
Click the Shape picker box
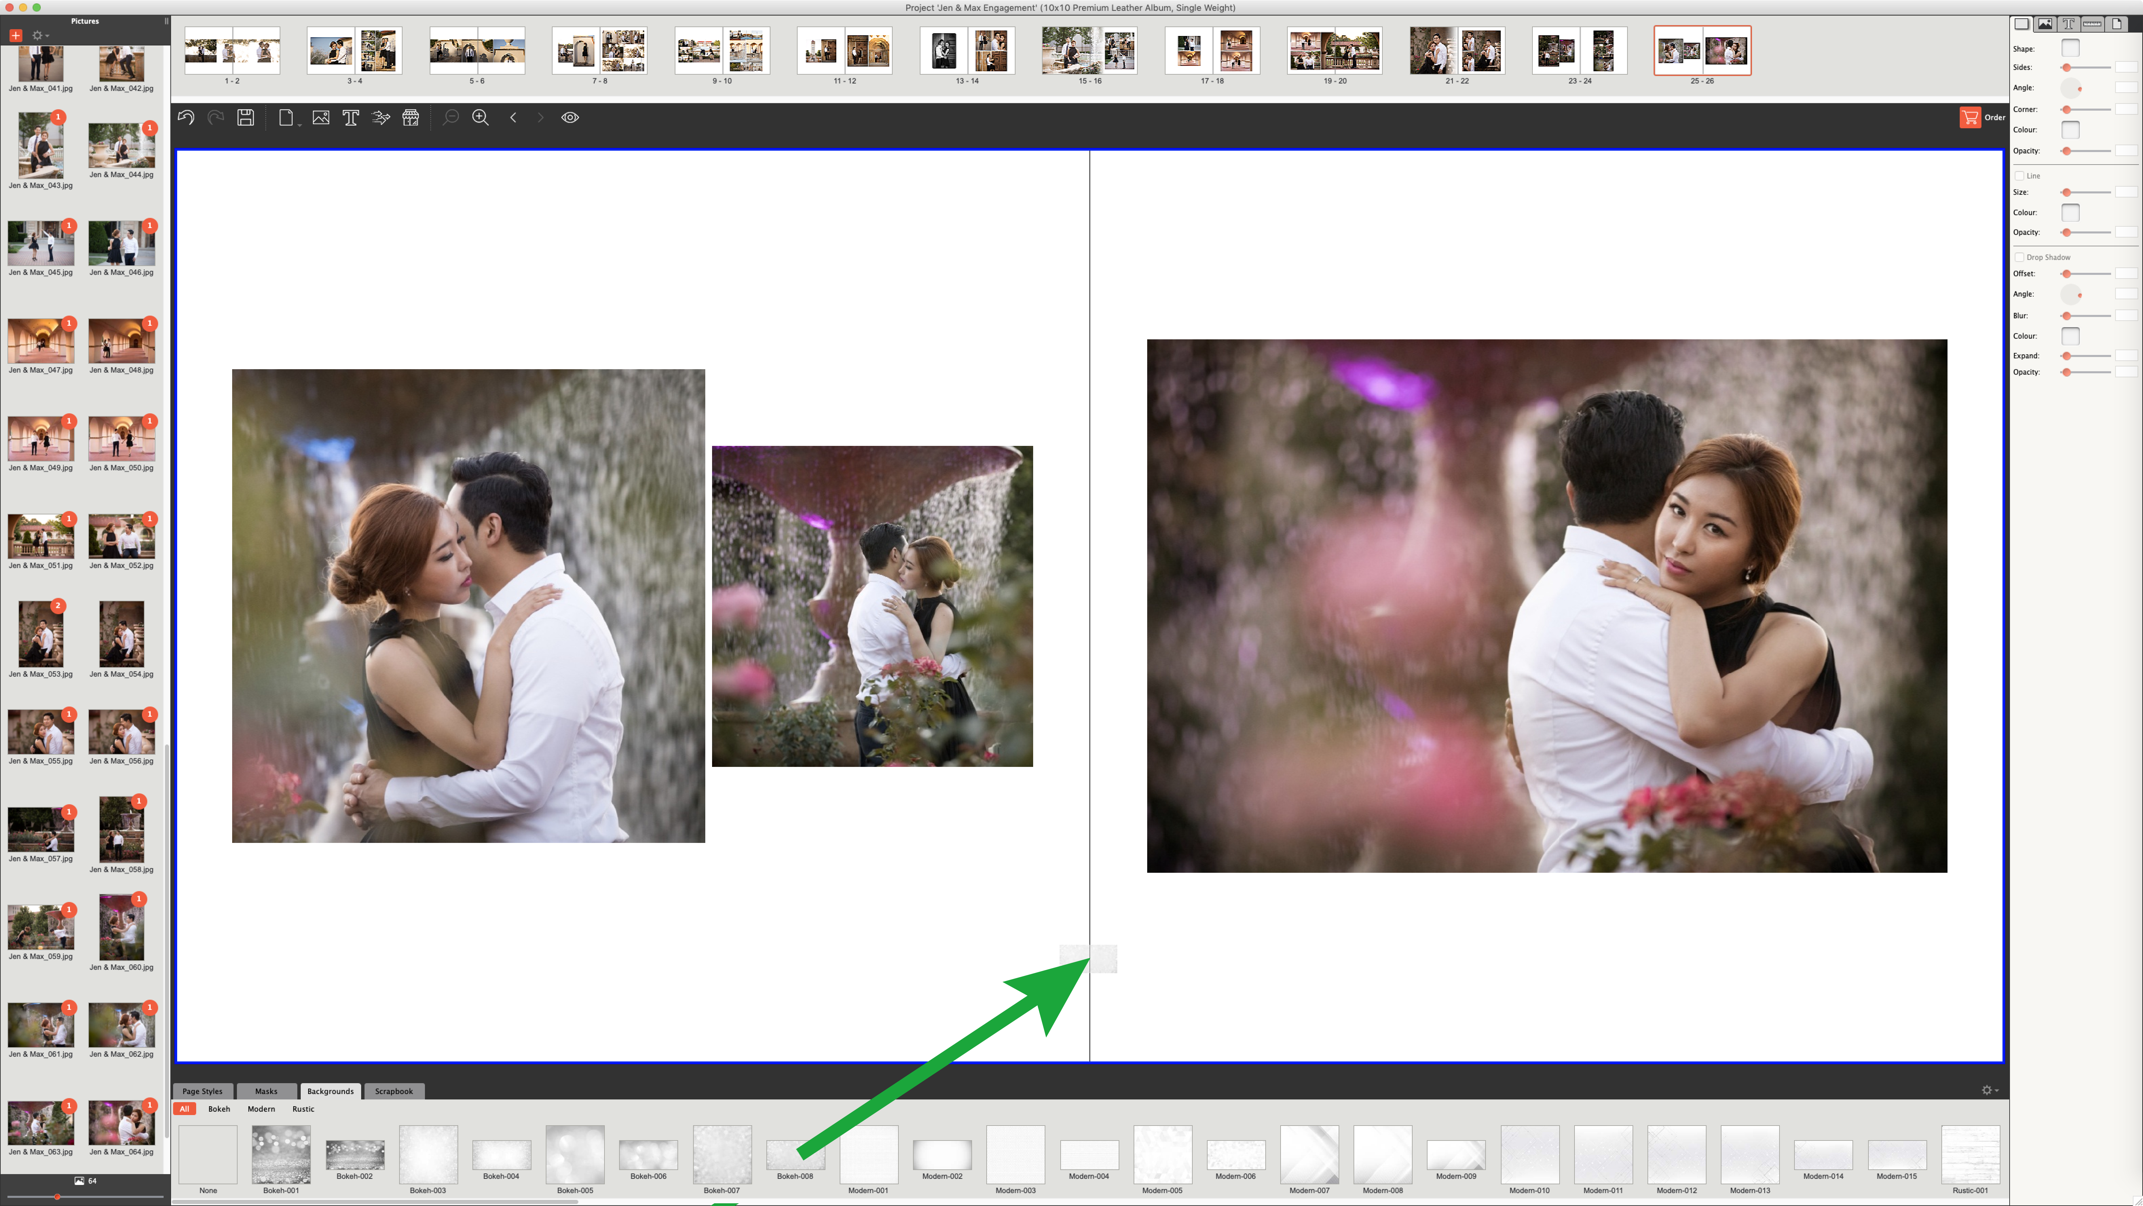click(x=2071, y=48)
